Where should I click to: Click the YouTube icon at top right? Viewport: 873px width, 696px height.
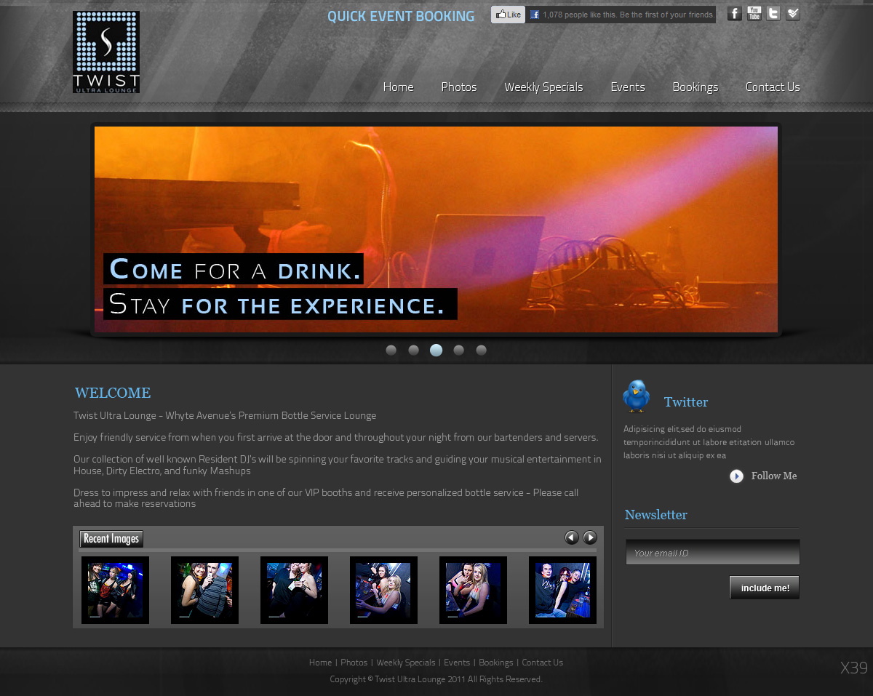(754, 13)
